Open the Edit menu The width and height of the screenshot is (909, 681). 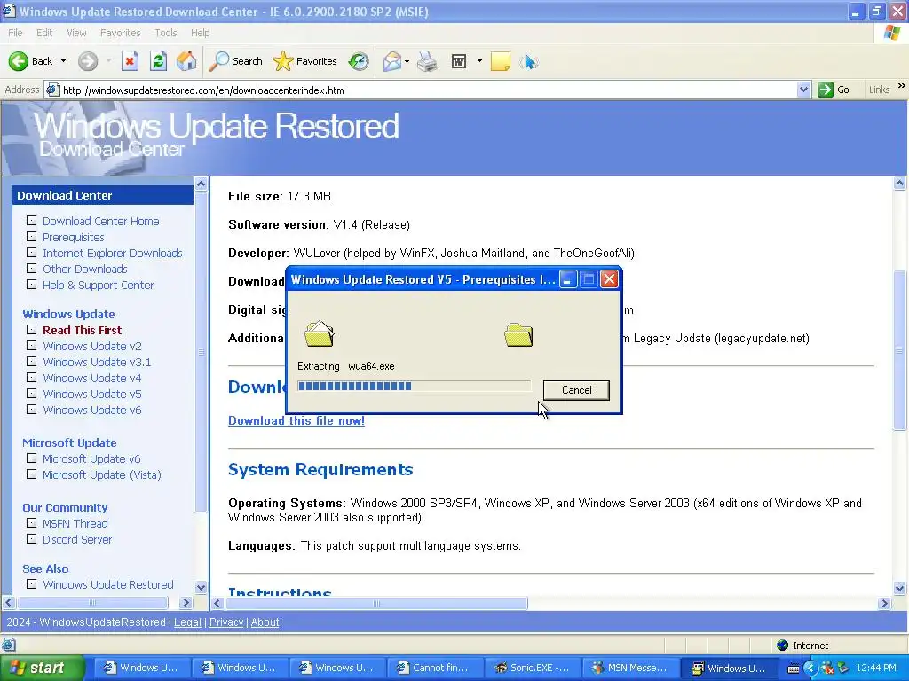[x=44, y=33]
